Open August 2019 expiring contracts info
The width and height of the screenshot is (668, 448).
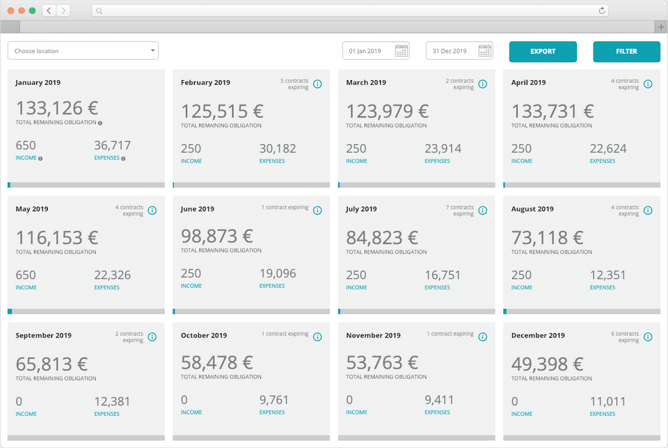(x=648, y=210)
